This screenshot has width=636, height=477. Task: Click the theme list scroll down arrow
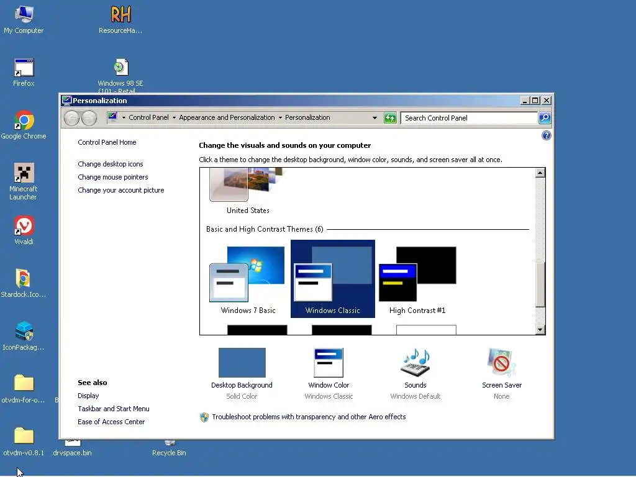click(x=540, y=330)
